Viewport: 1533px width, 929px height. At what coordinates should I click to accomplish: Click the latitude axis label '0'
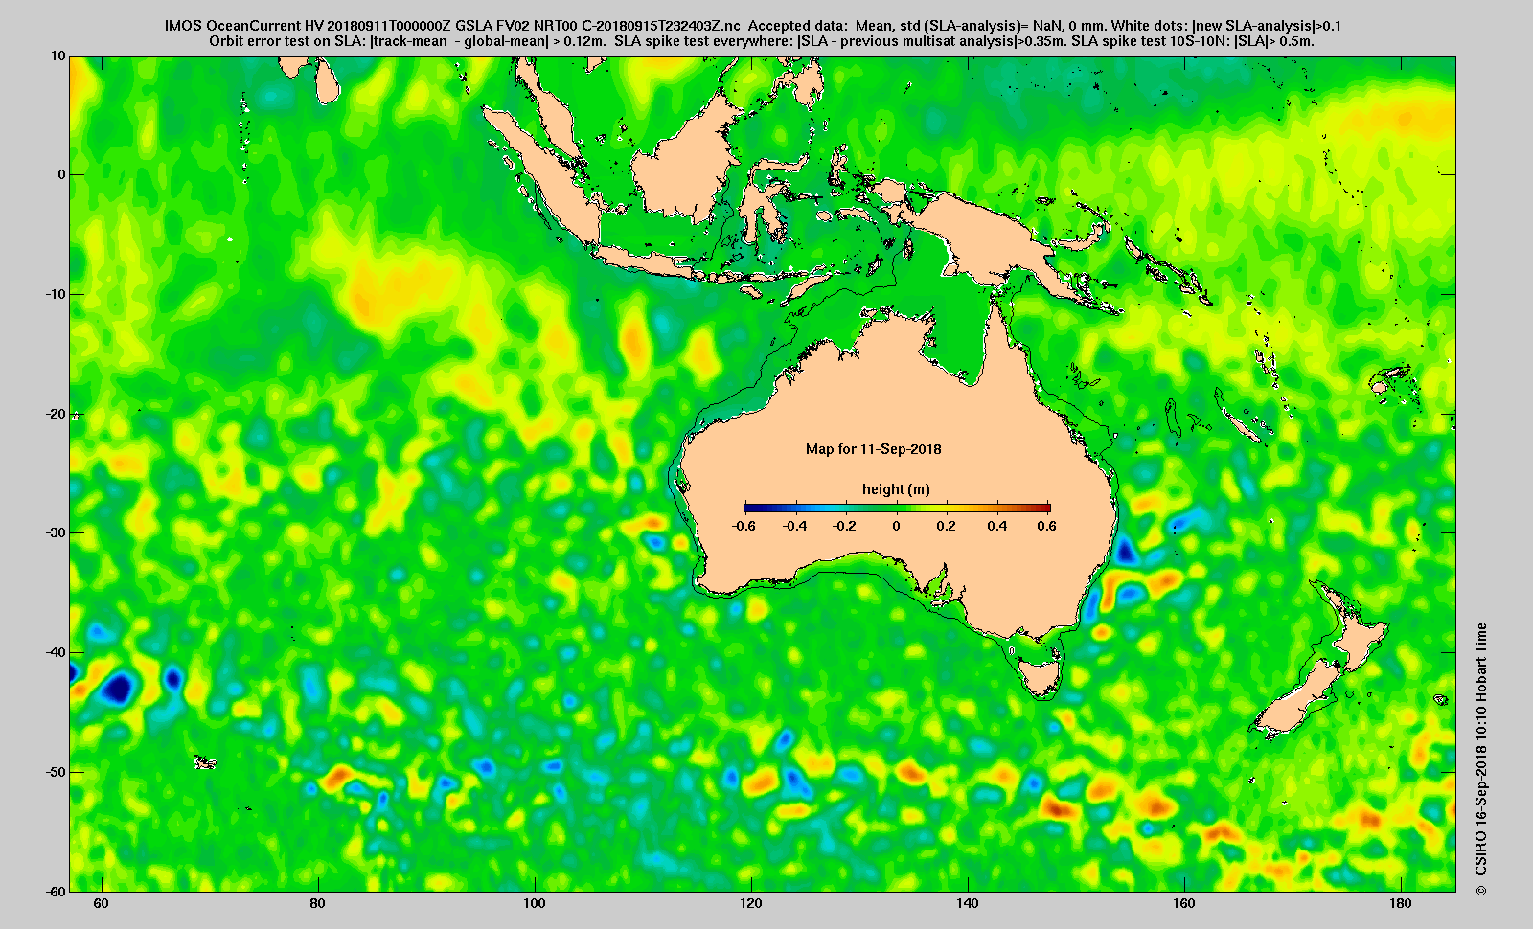coord(62,174)
